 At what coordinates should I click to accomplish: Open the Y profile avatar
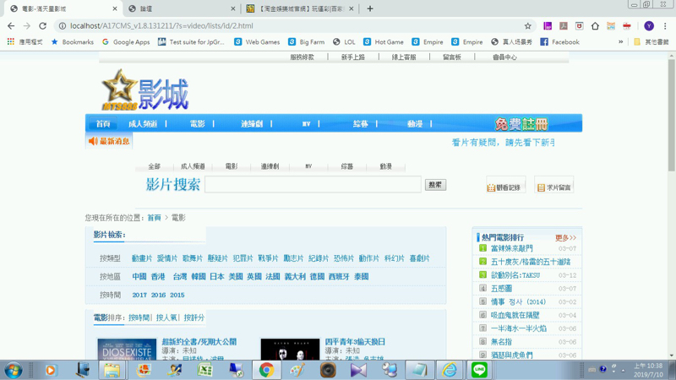pyautogui.click(x=649, y=26)
